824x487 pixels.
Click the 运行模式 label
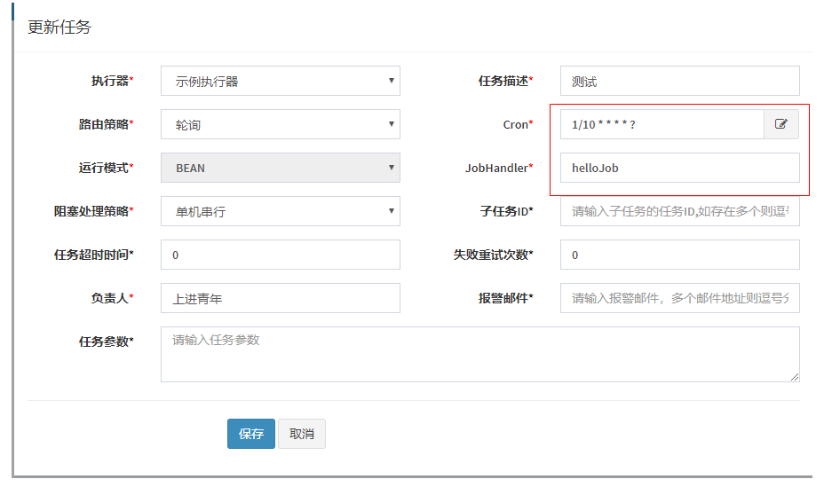[x=107, y=168]
